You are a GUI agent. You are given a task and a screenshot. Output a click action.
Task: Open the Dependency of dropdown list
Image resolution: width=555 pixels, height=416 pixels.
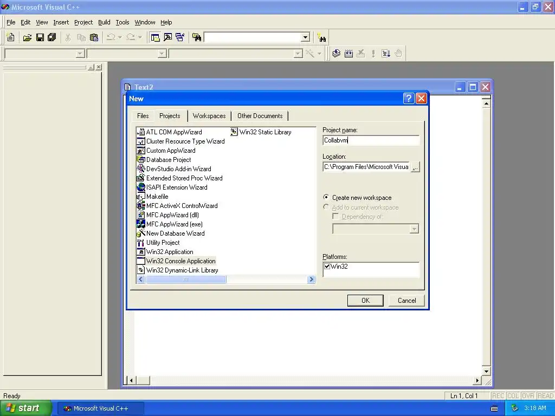[x=414, y=229]
